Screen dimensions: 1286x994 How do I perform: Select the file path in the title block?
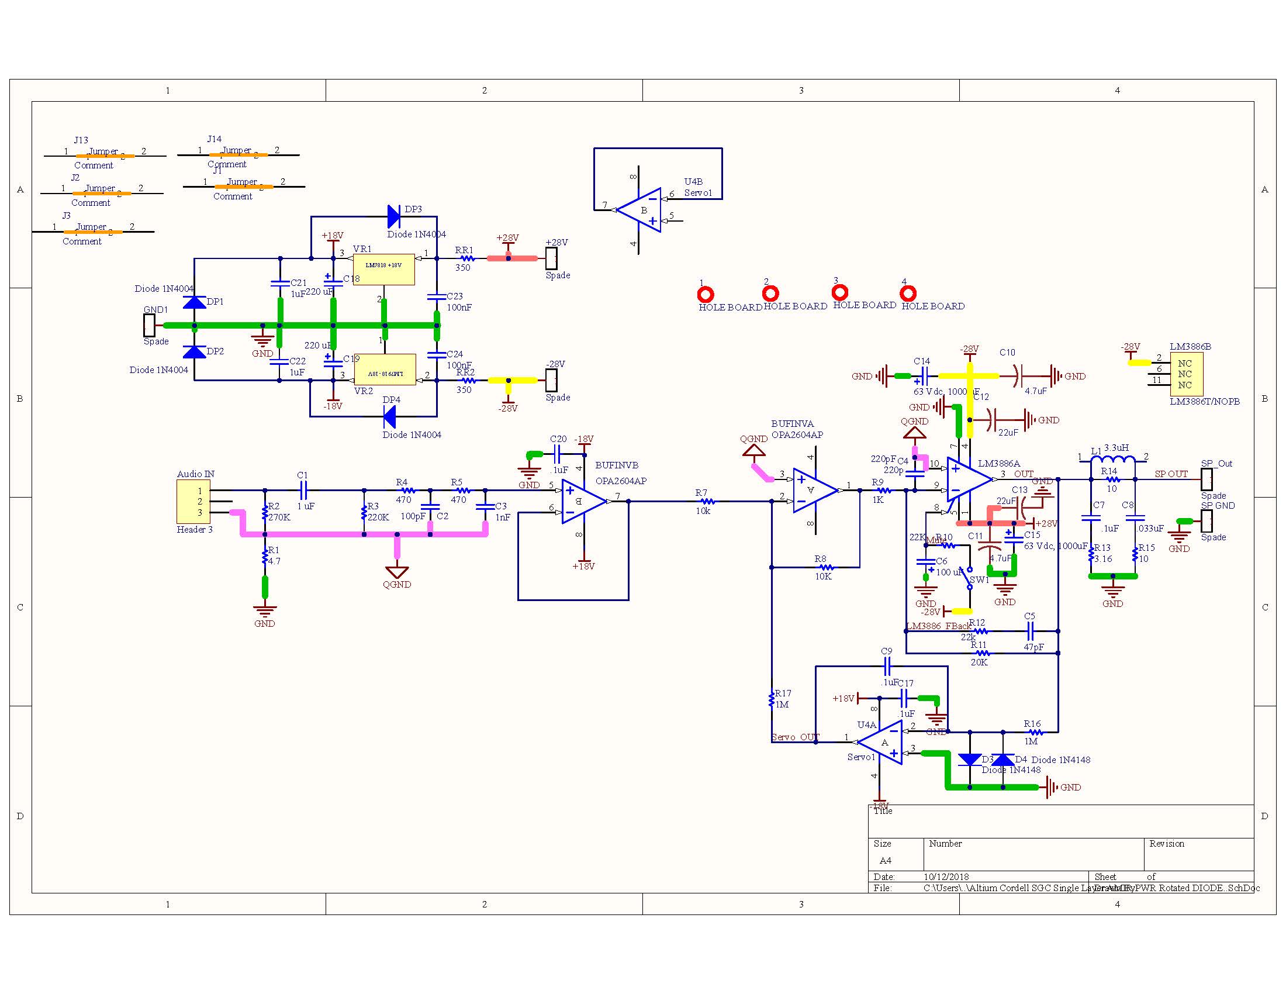[1092, 888]
